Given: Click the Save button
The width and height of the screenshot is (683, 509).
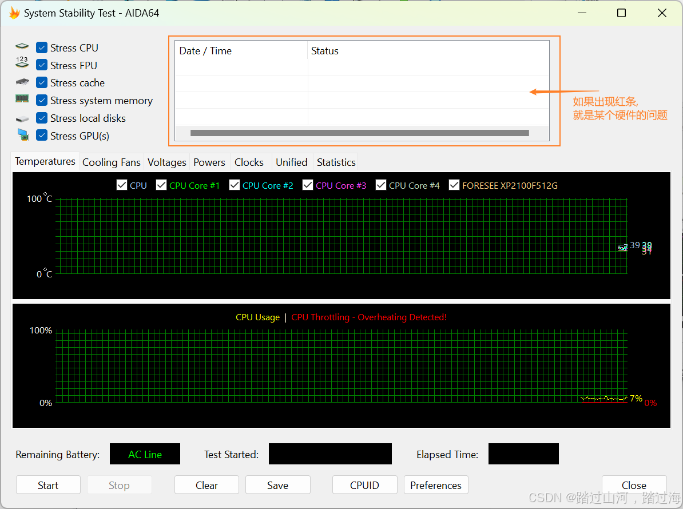Looking at the screenshot, I should pos(277,485).
